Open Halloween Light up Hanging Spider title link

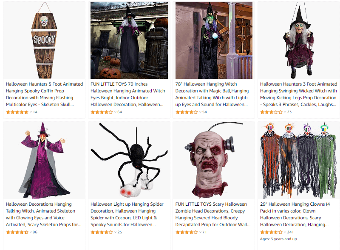click(127, 214)
